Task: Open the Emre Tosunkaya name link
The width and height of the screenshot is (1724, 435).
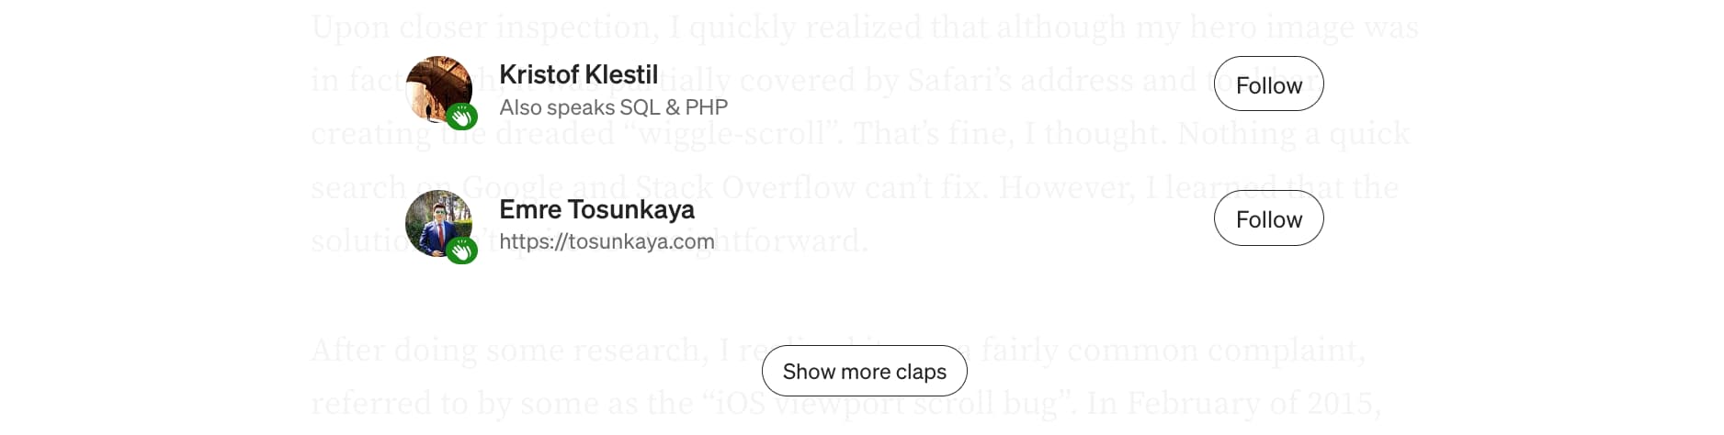Action: (596, 209)
